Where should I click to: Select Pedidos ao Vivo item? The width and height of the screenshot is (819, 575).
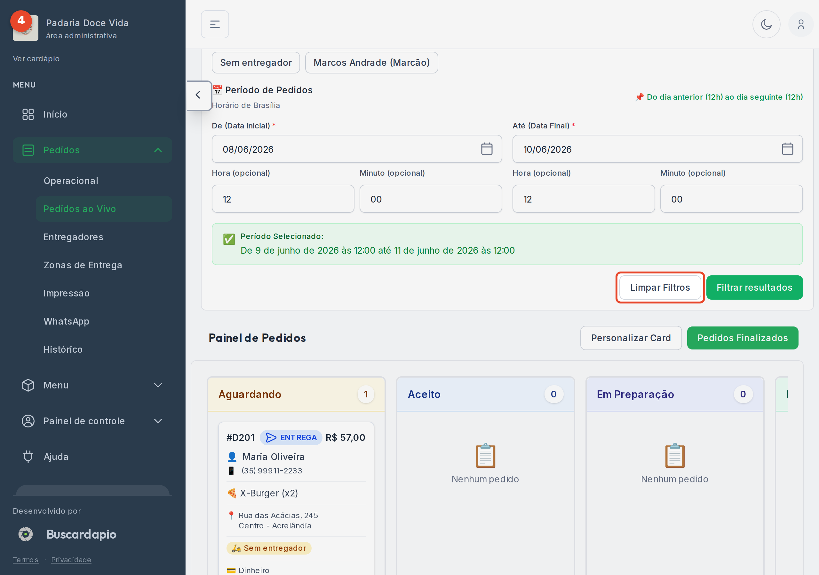pyautogui.click(x=103, y=209)
